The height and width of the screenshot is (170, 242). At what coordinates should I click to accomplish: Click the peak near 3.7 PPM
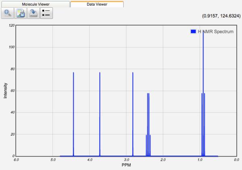pos(100,113)
